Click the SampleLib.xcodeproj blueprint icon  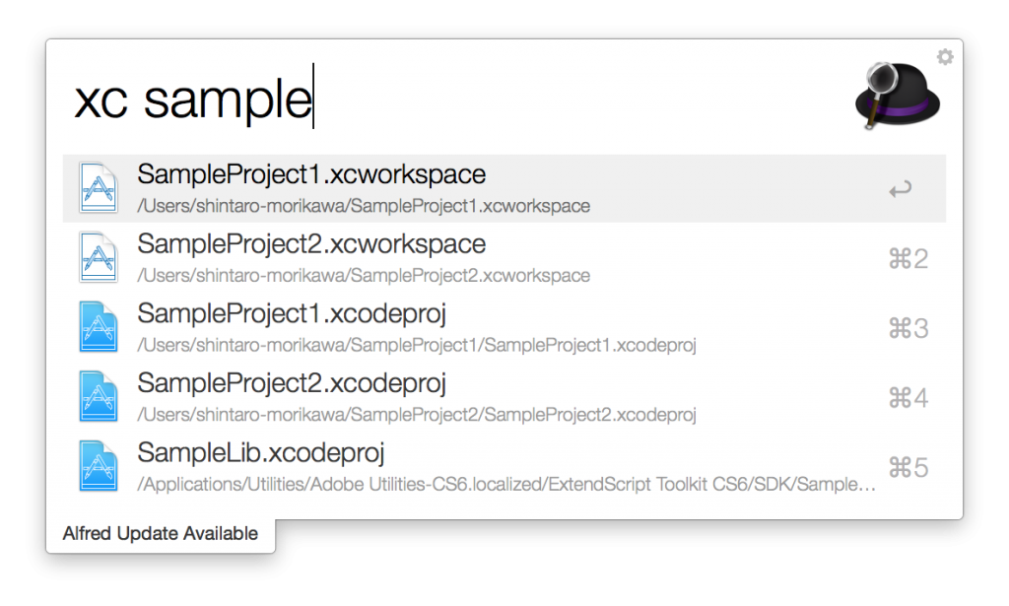point(99,465)
